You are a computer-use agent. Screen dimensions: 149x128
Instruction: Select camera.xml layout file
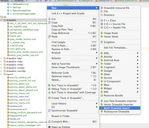point(16,106)
